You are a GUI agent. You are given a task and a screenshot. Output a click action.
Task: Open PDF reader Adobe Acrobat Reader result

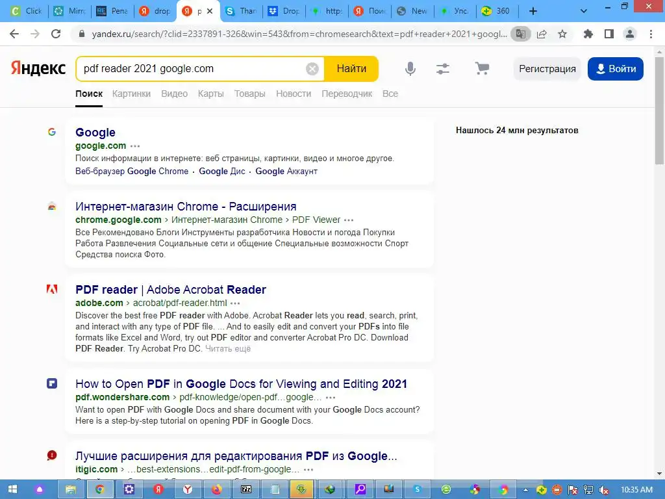tap(171, 290)
